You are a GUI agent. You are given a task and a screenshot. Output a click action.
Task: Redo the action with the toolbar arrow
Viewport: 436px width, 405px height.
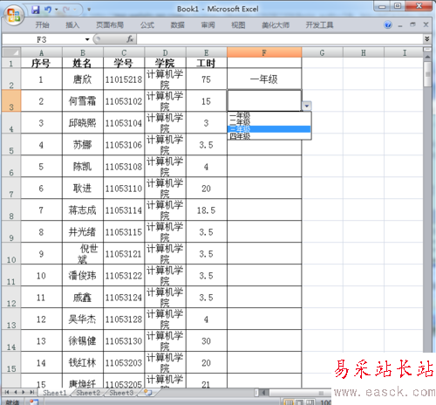(66, 10)
